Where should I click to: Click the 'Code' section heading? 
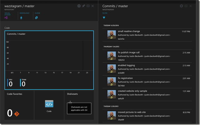click(x=7, y=28)
